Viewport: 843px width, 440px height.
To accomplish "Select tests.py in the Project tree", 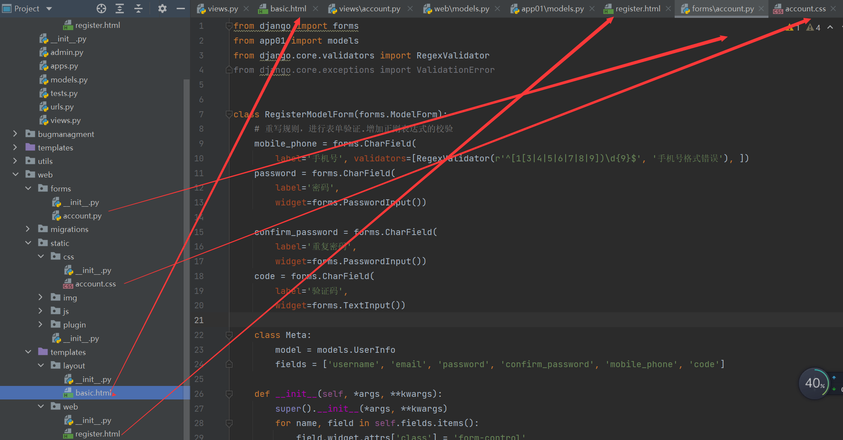I will pyautogui.click(x=64, y=93).
